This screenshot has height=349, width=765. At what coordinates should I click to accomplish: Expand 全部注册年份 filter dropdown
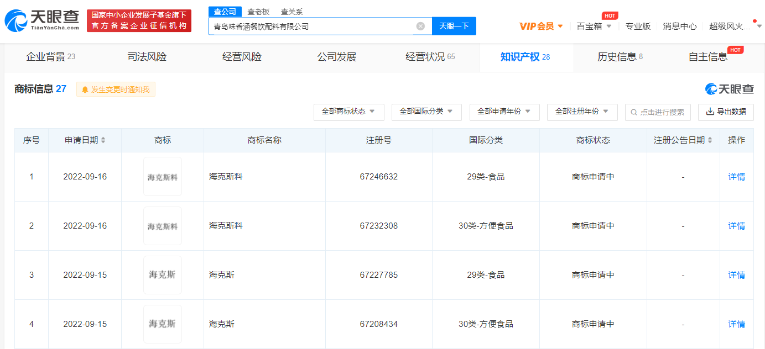[x=582, y=112]
